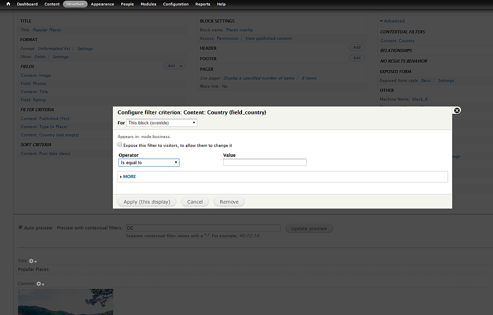Click the gear icon next to Content
The width and height of the screenshot is (493, 315).
pyautogui.click(x=39, y=284)
